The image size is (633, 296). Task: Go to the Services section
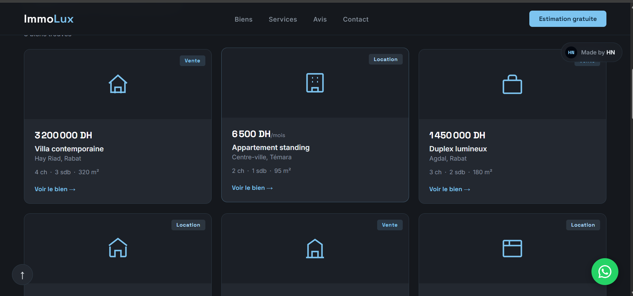pyautogui.click(x=283, y=19)
